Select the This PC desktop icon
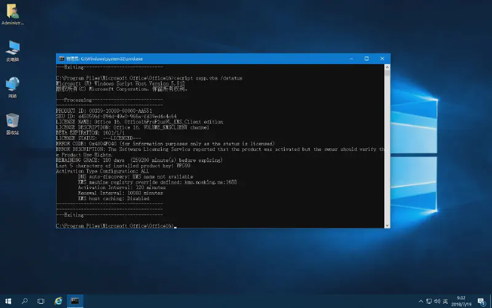Viewport: 492px width, 308px height. coord(12,50)
